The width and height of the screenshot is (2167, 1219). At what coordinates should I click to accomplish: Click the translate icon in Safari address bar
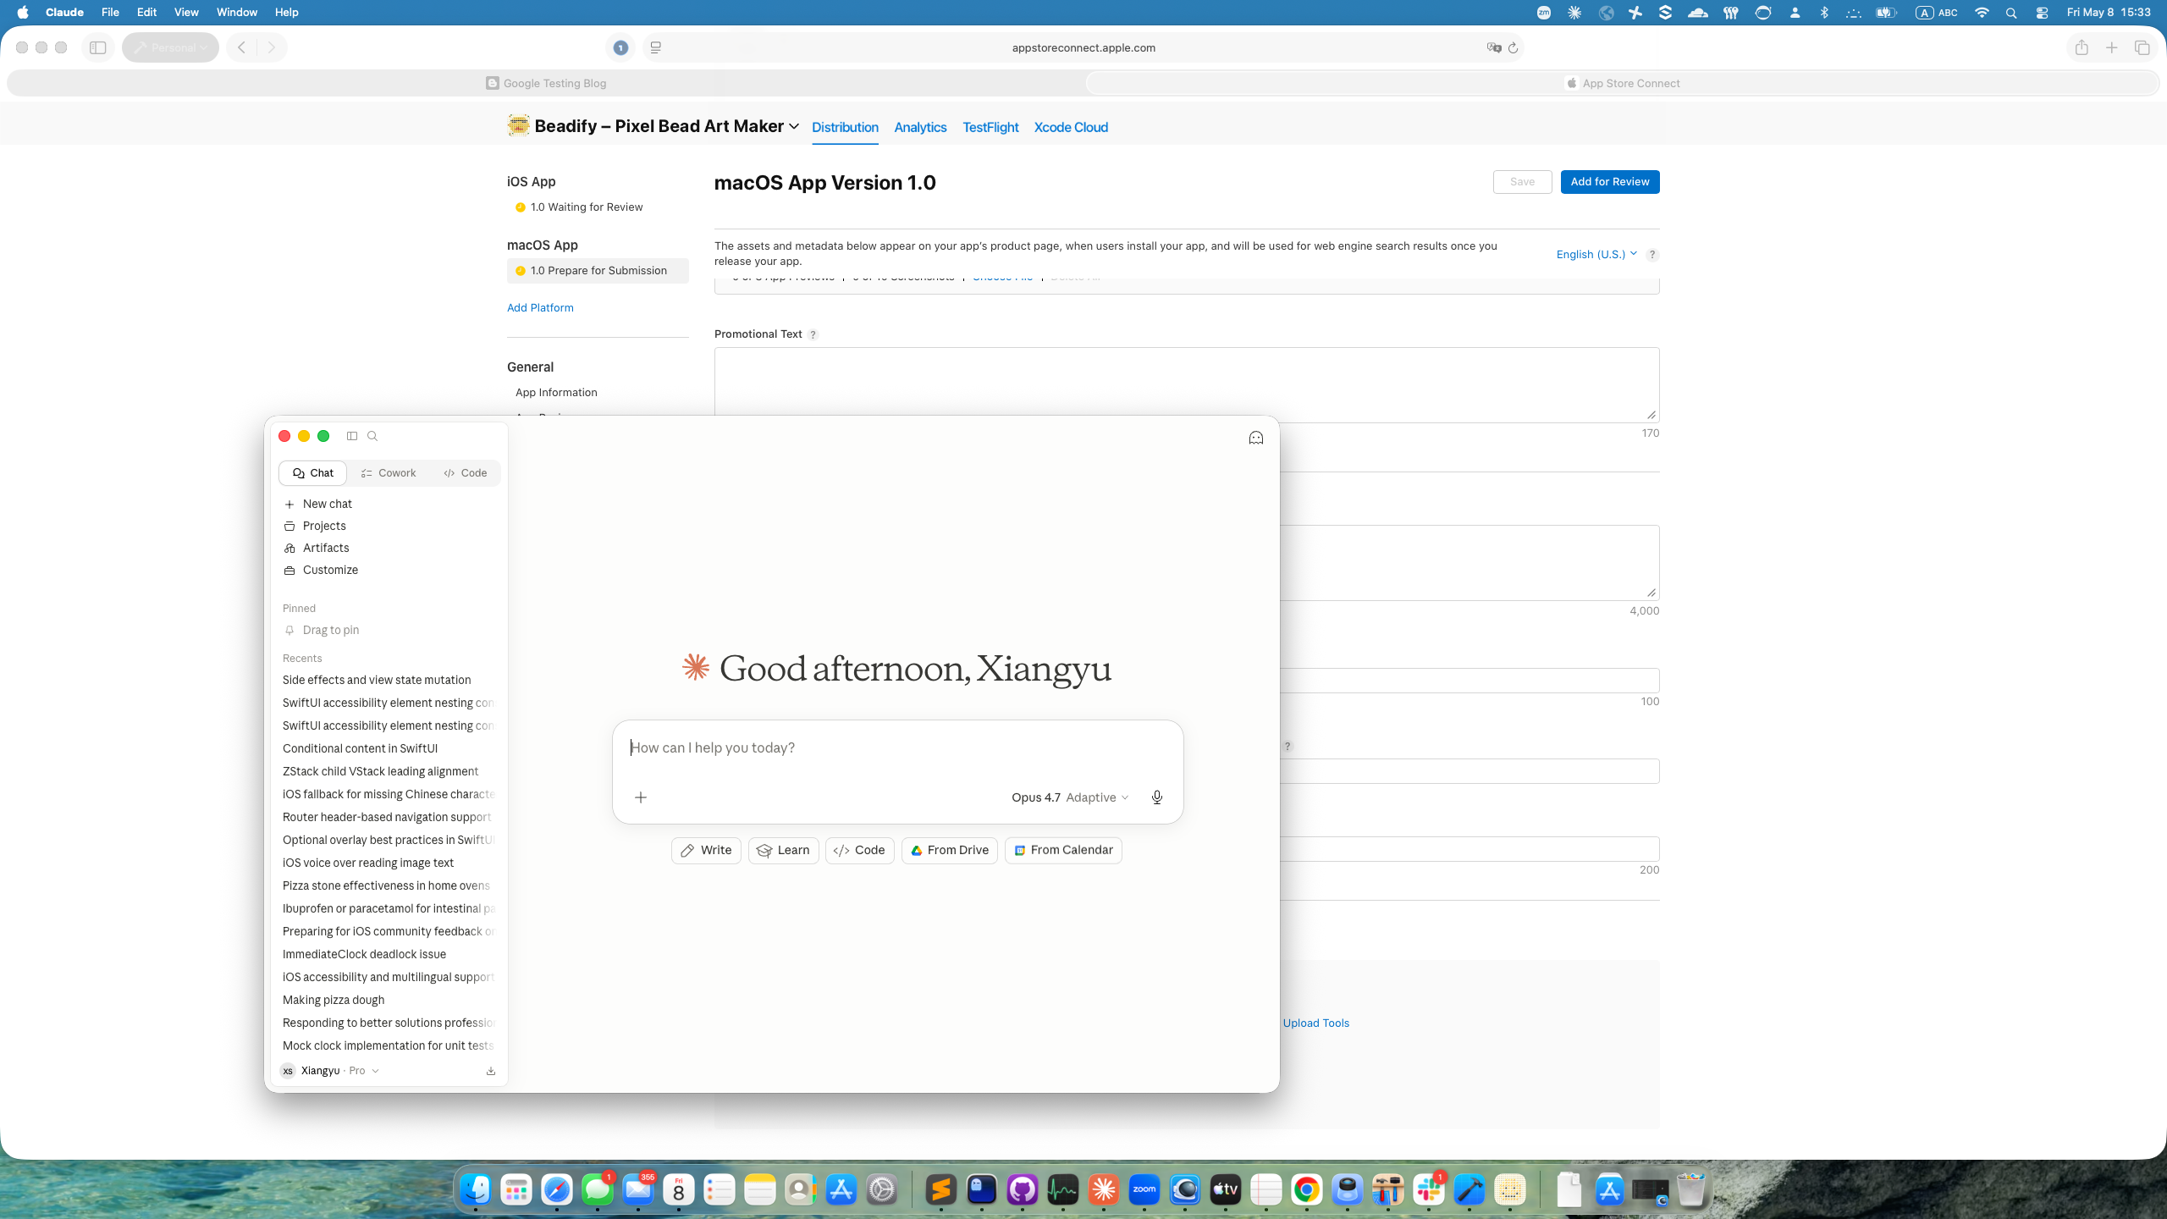(1494, 47)
